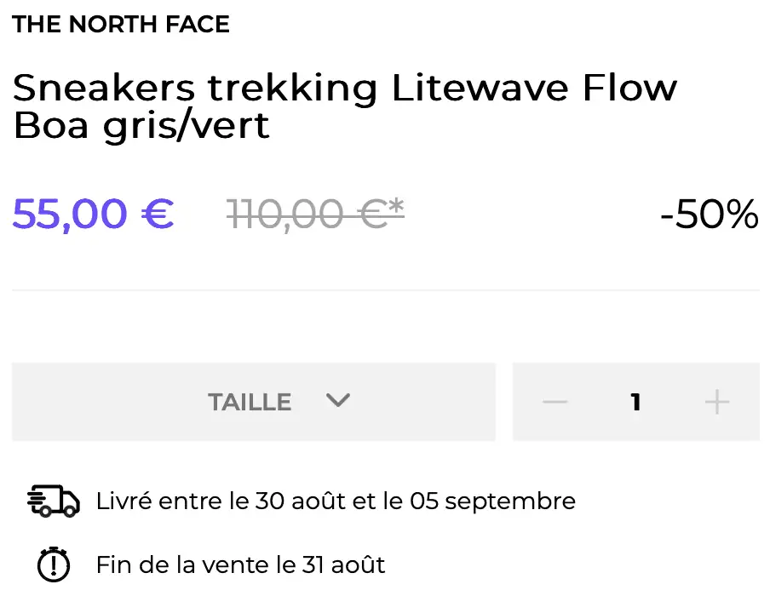Select the discounted price 55,00 €
Image resolution: width=770 pixels, height=613 pixels.
click(x=92, y=214)
